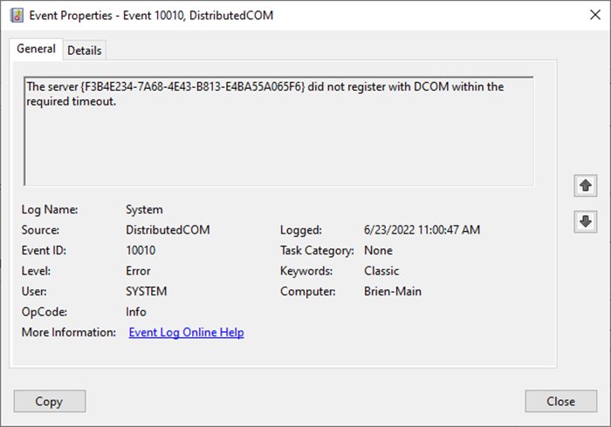Close the window using the title bar X
This screenshot has height=427, width=611.
pos(587,17)
